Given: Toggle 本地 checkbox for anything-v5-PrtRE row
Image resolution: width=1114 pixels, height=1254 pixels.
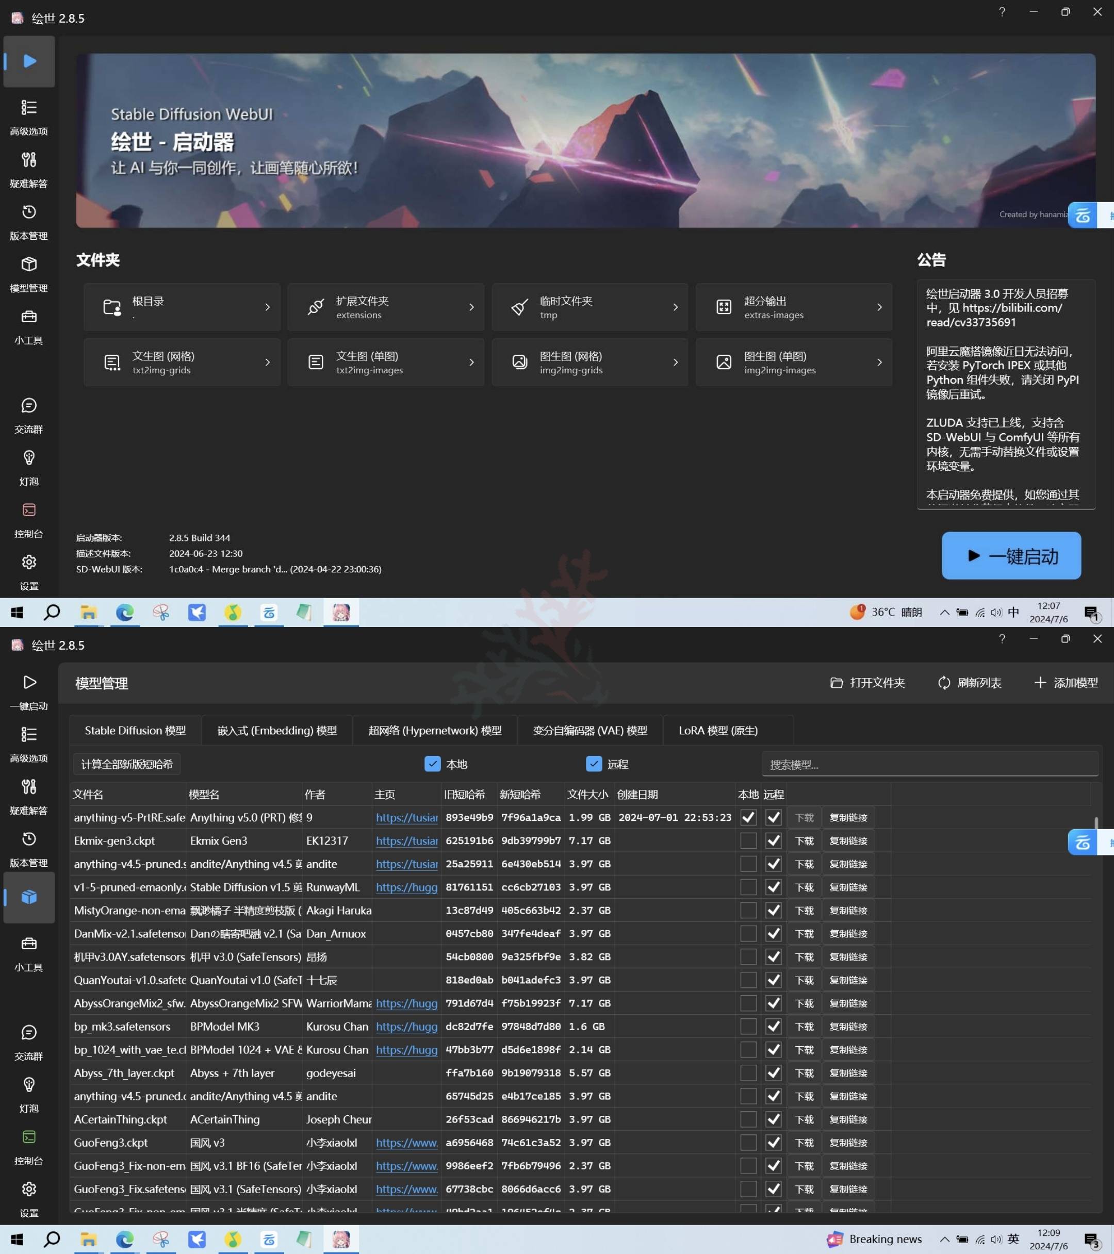Looking at the screenshot, I should [x=748, y=817].
